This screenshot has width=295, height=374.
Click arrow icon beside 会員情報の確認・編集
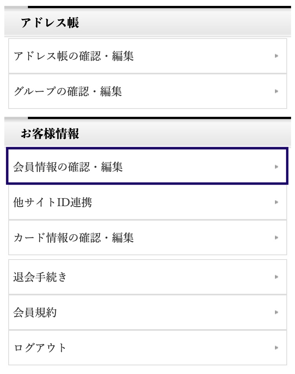(277, 166)
